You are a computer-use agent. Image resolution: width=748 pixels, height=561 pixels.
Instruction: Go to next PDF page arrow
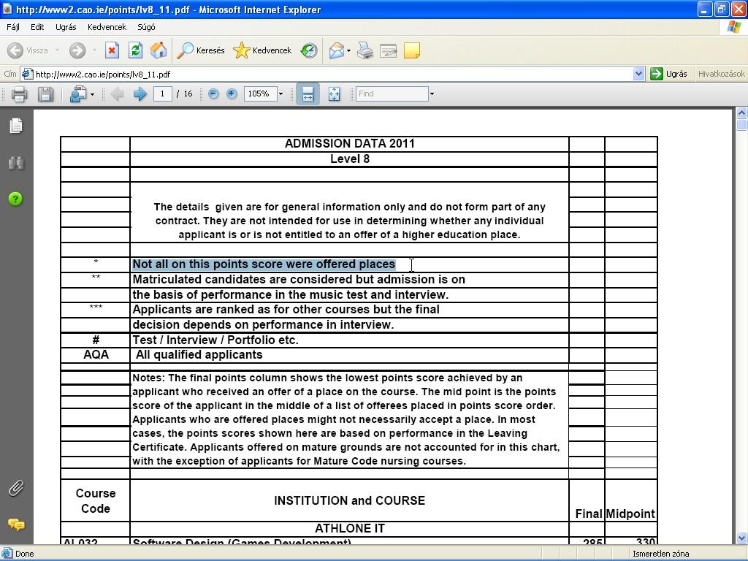tap(140, 94)
